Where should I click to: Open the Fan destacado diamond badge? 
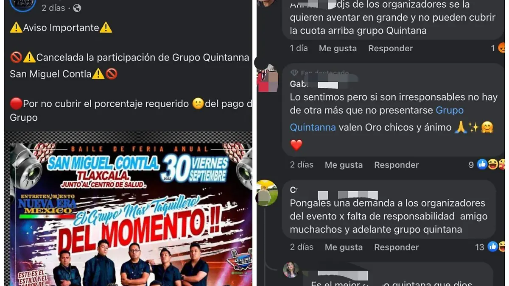pos(294,73)
